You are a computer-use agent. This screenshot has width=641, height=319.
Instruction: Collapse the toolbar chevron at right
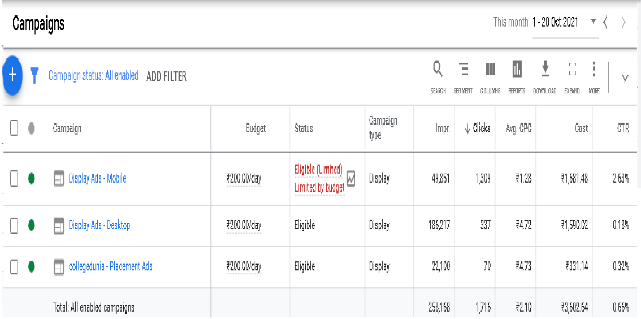(x=625, y=78)
